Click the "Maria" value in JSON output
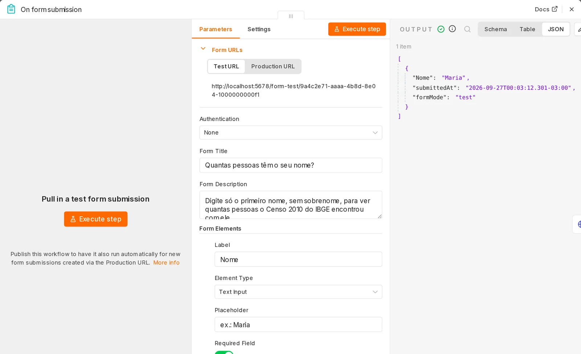Screen dimensions: 581x354 click(x=454, y=78)
